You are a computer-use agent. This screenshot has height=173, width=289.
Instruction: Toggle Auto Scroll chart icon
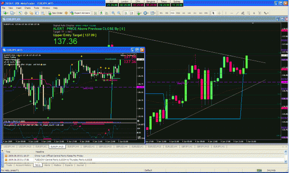click(126, 13)
